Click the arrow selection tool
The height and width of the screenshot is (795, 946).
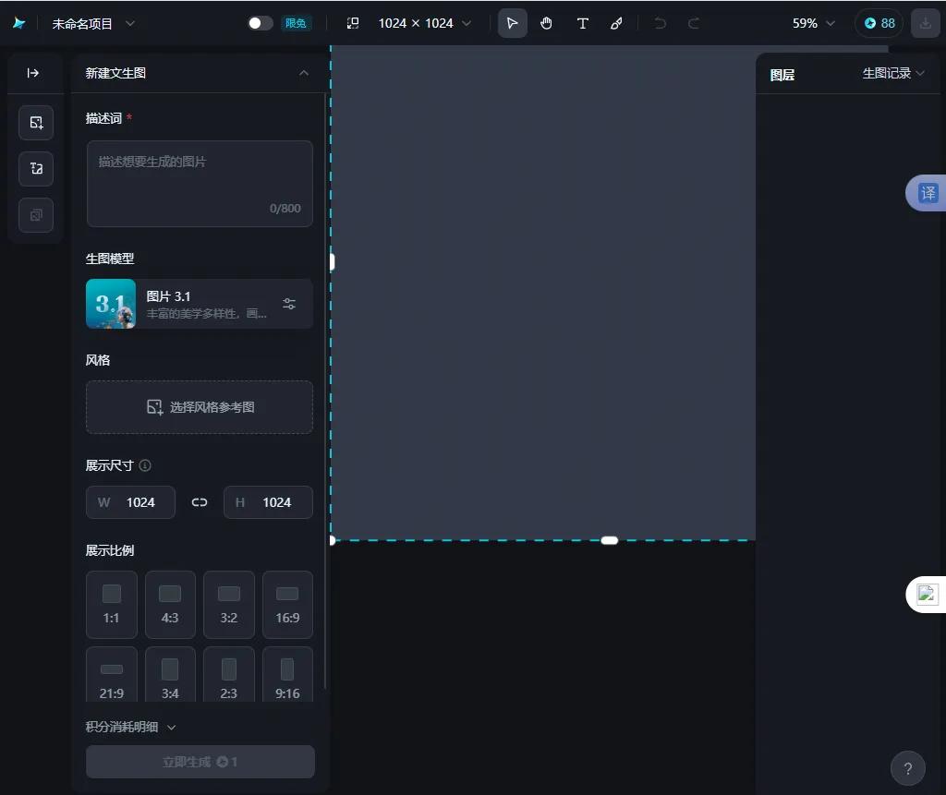pos(513,23)
